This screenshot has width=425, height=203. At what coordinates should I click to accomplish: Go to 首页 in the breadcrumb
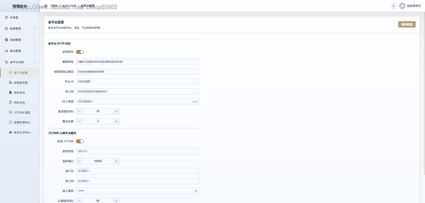click(55, 6)
